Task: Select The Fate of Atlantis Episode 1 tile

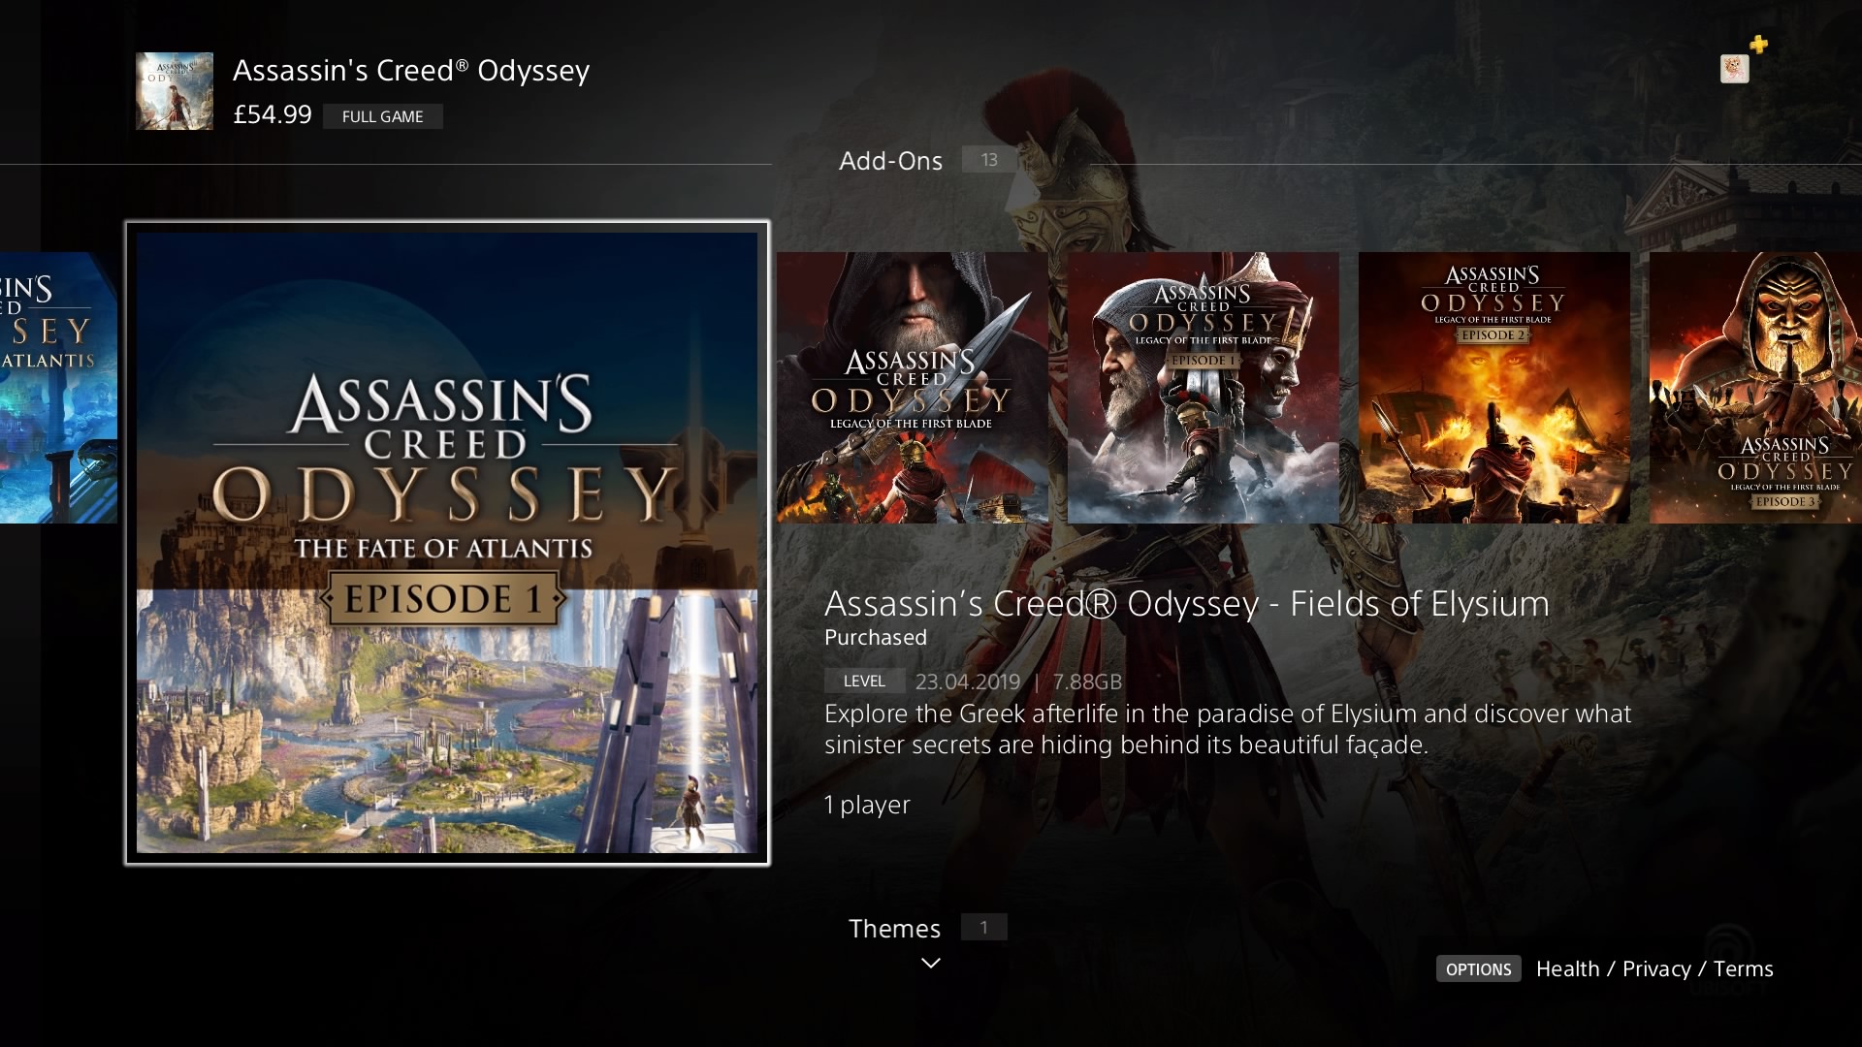Action: tap(447, 543)
